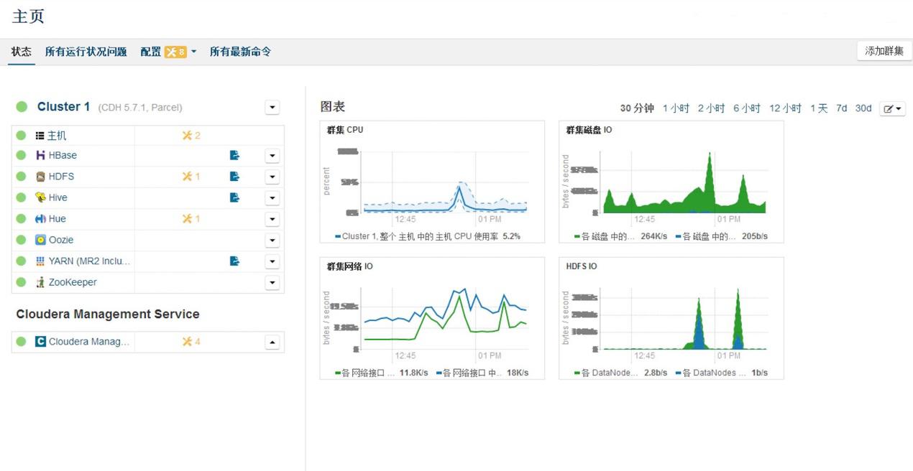Open the 所有最新命令 tab
Screen dimensions: 913x471
point(240,52)
